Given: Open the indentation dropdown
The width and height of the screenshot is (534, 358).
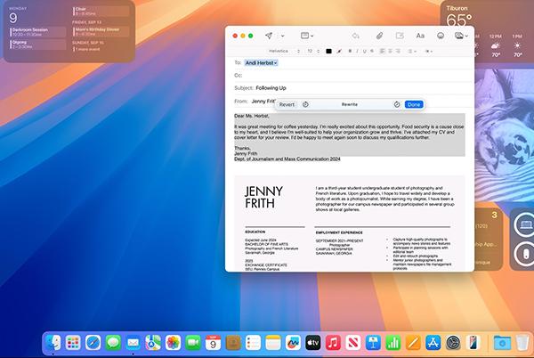Looking at the screenshot, I should pyautogui.click(x=428, y=51).
